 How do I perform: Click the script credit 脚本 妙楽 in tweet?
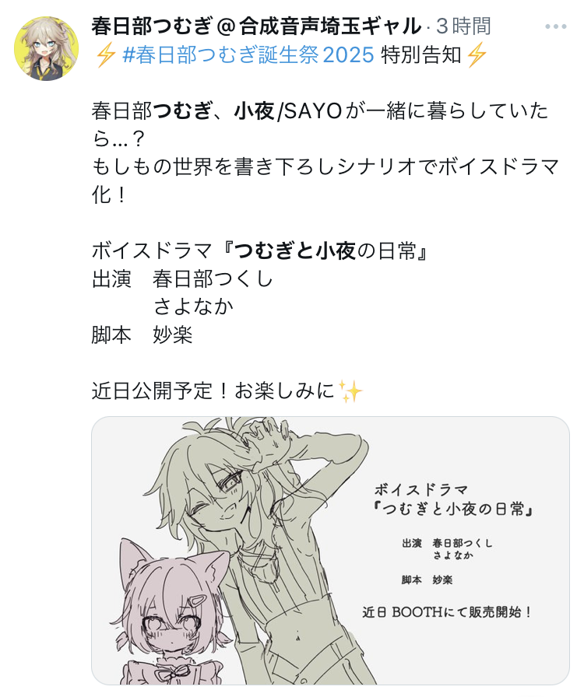(142, 334)
